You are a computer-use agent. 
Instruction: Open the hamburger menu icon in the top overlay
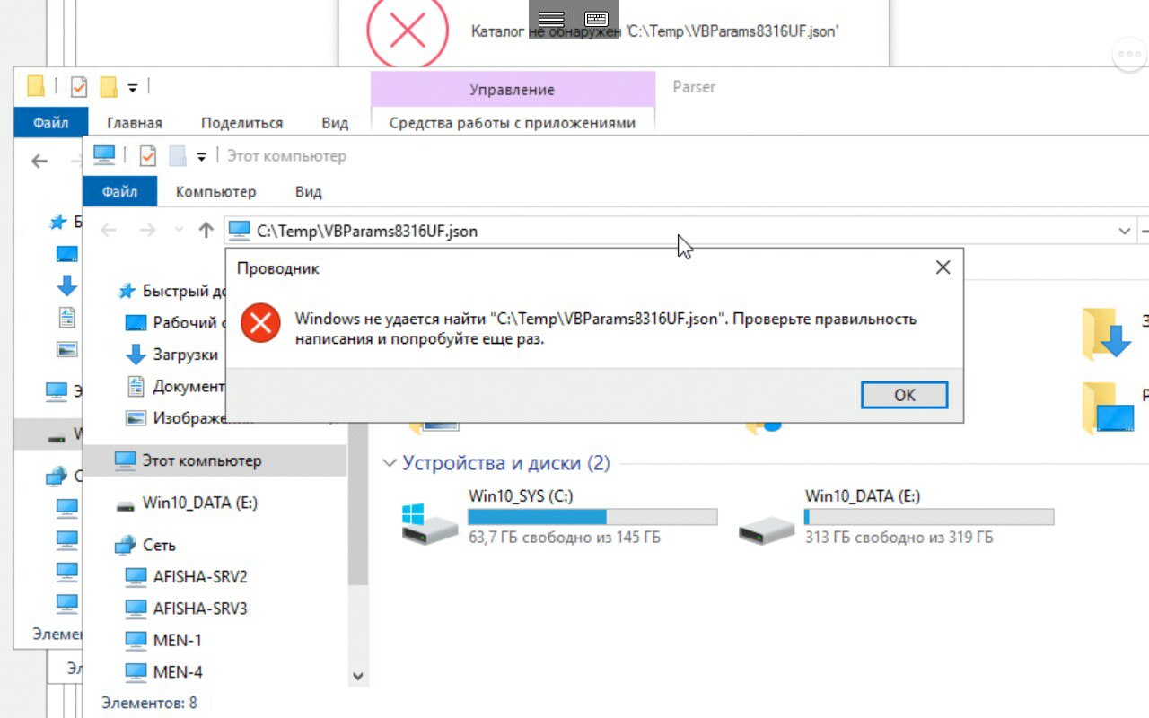click(x=551, y=19)
